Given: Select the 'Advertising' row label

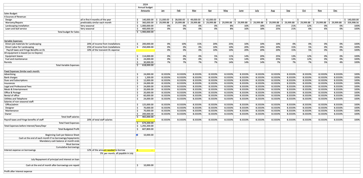Looking at the screenshot, I should tap(10, 74).
